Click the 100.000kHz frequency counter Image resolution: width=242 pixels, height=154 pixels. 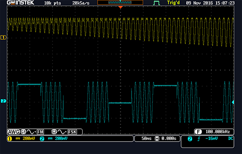(214, 132)
